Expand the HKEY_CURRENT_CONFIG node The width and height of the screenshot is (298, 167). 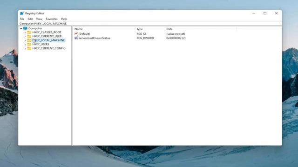click(25, 48)
